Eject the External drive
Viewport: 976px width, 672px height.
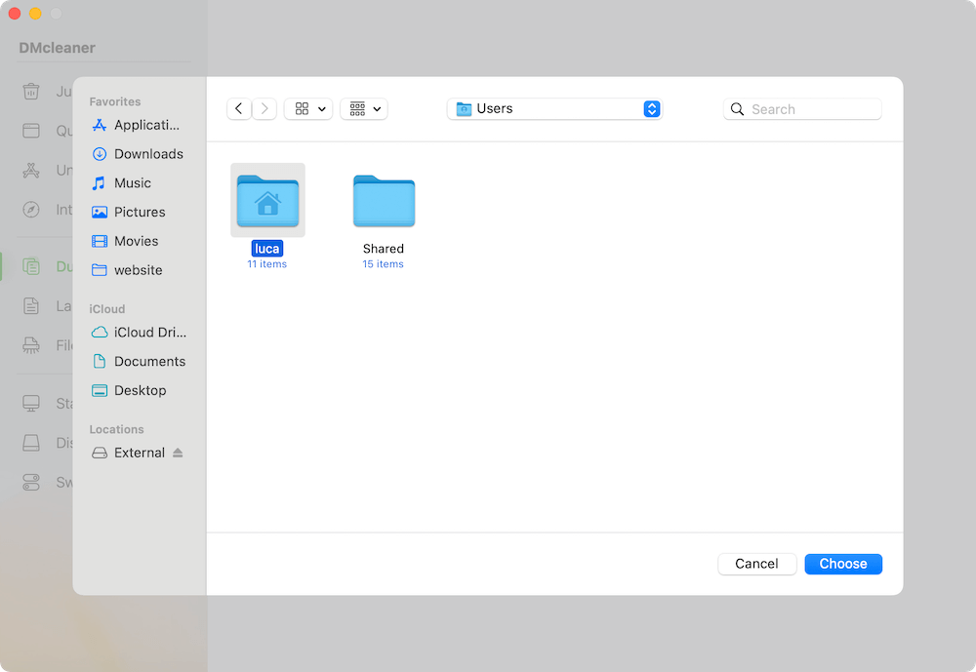click(x=178, y=453)
